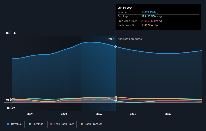Click the 2023 x-axis label
The height and width of the screenshot is (131, 206).
(x=64, y=114)
